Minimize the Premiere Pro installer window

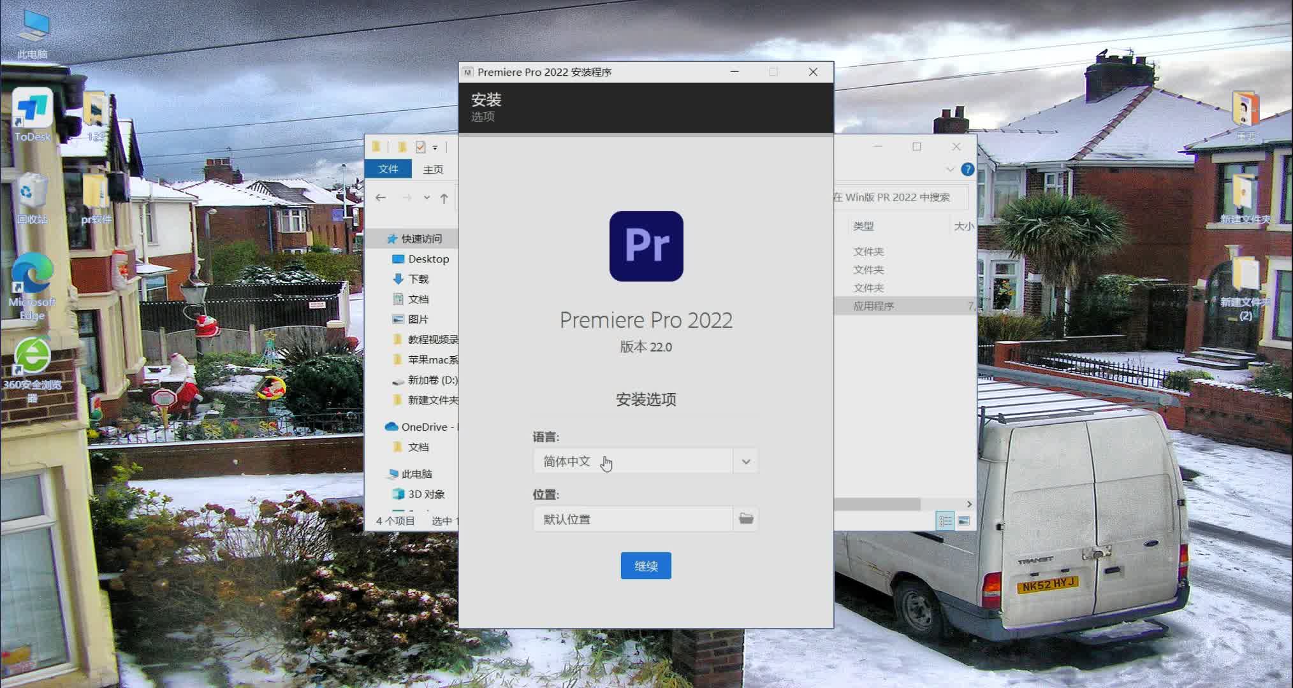734,72
